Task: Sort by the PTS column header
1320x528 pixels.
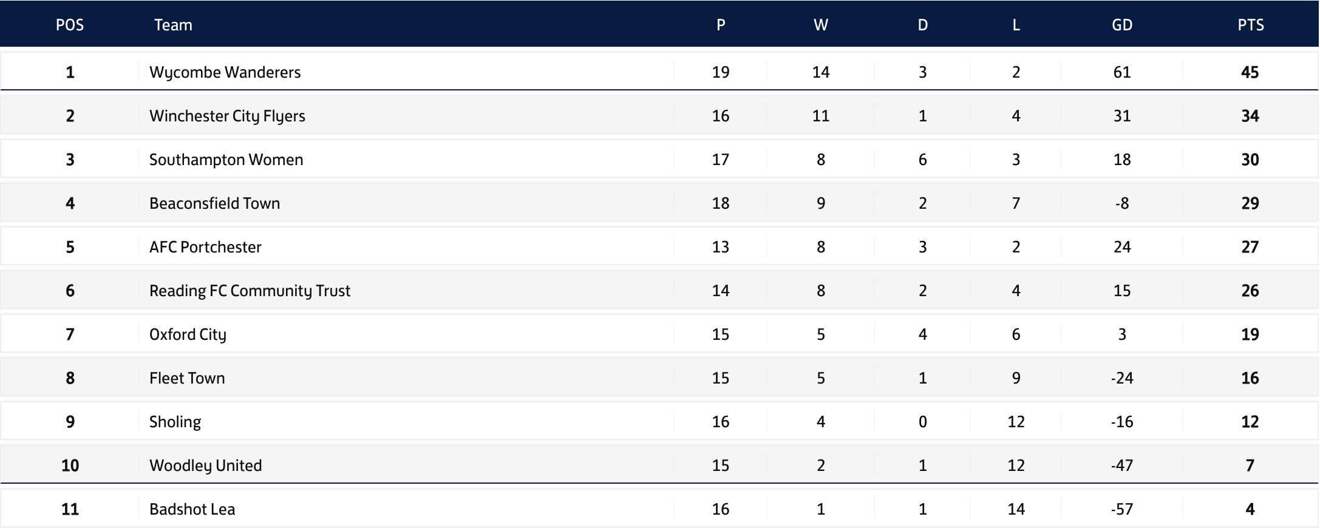Action: pyautogui.click(x=1251, y=25)
